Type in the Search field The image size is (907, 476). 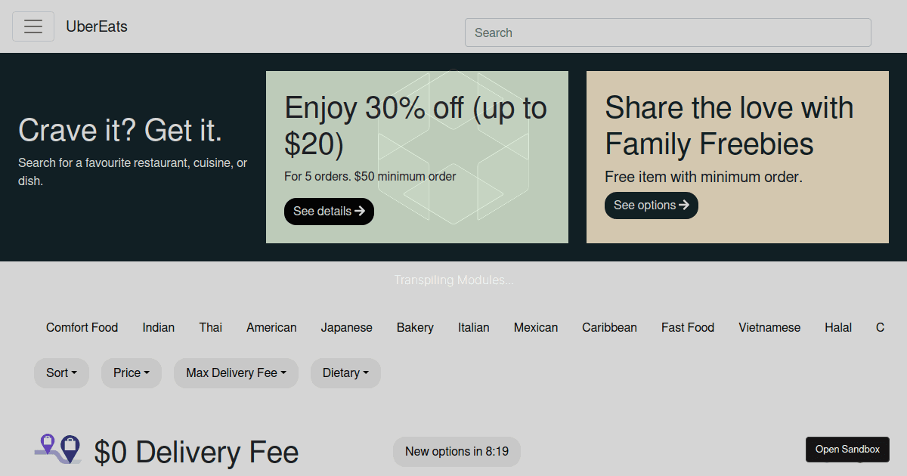click(667, 32)
